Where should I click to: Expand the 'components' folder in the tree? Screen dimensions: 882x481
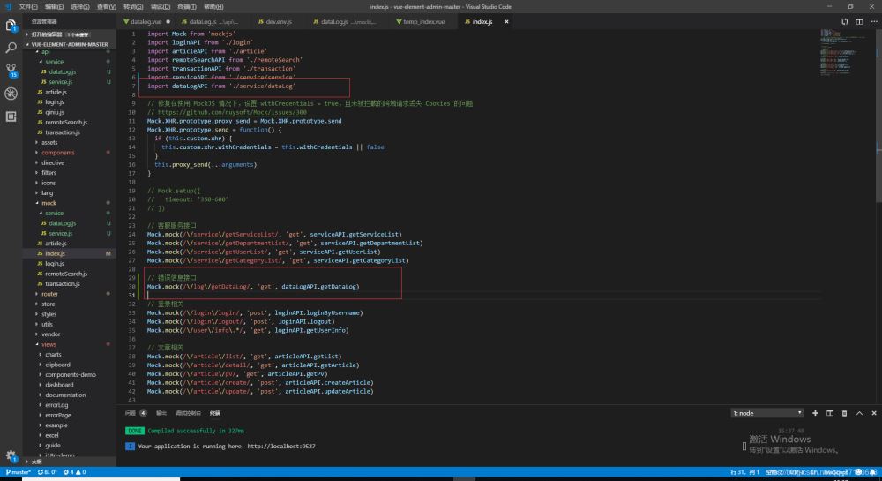pos(58,153)
